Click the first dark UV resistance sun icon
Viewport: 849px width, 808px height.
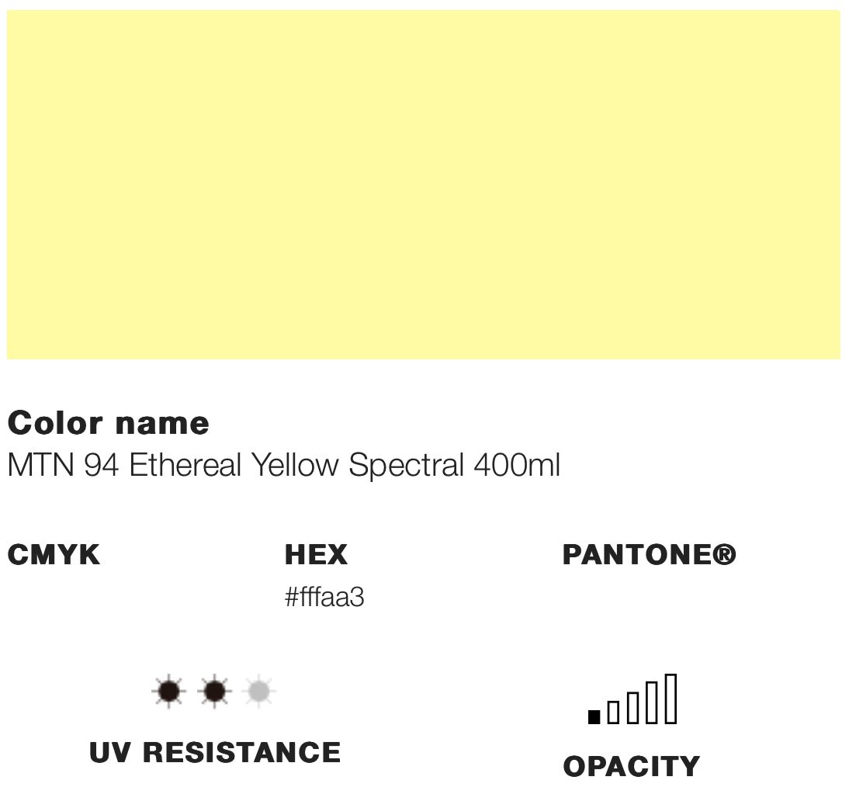(x=168, y=691)
